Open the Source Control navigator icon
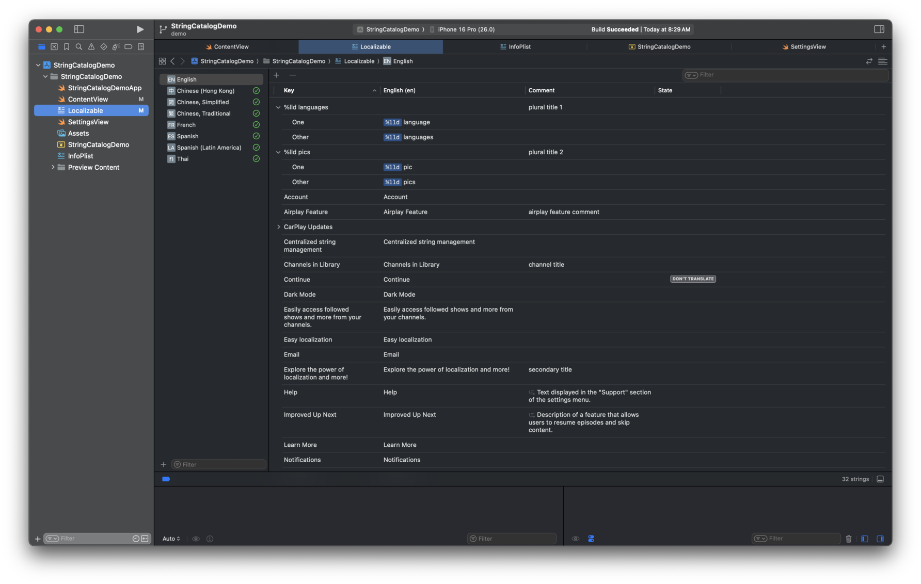This screenshot has width=921, height=584. [x=54, y=47]
